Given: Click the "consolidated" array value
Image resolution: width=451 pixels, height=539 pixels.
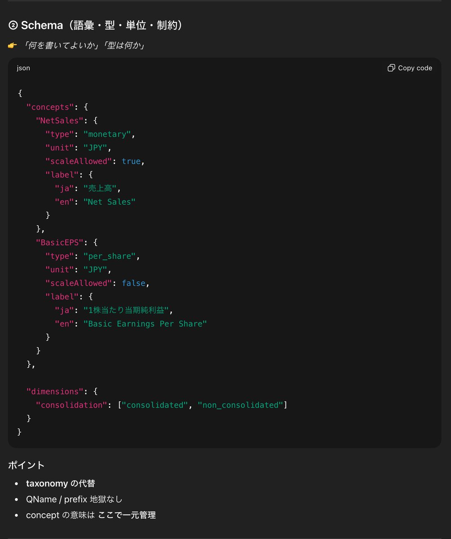Looking at the screenshot, I should click(155, 405).
